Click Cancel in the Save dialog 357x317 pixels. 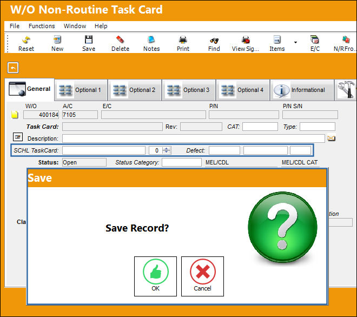pos(202,276)
